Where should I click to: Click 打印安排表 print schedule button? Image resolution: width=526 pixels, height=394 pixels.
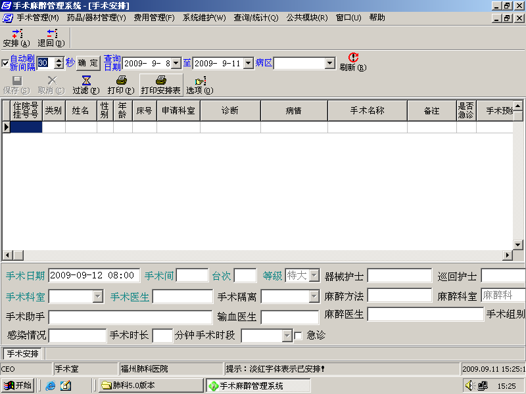coord(161,85)
